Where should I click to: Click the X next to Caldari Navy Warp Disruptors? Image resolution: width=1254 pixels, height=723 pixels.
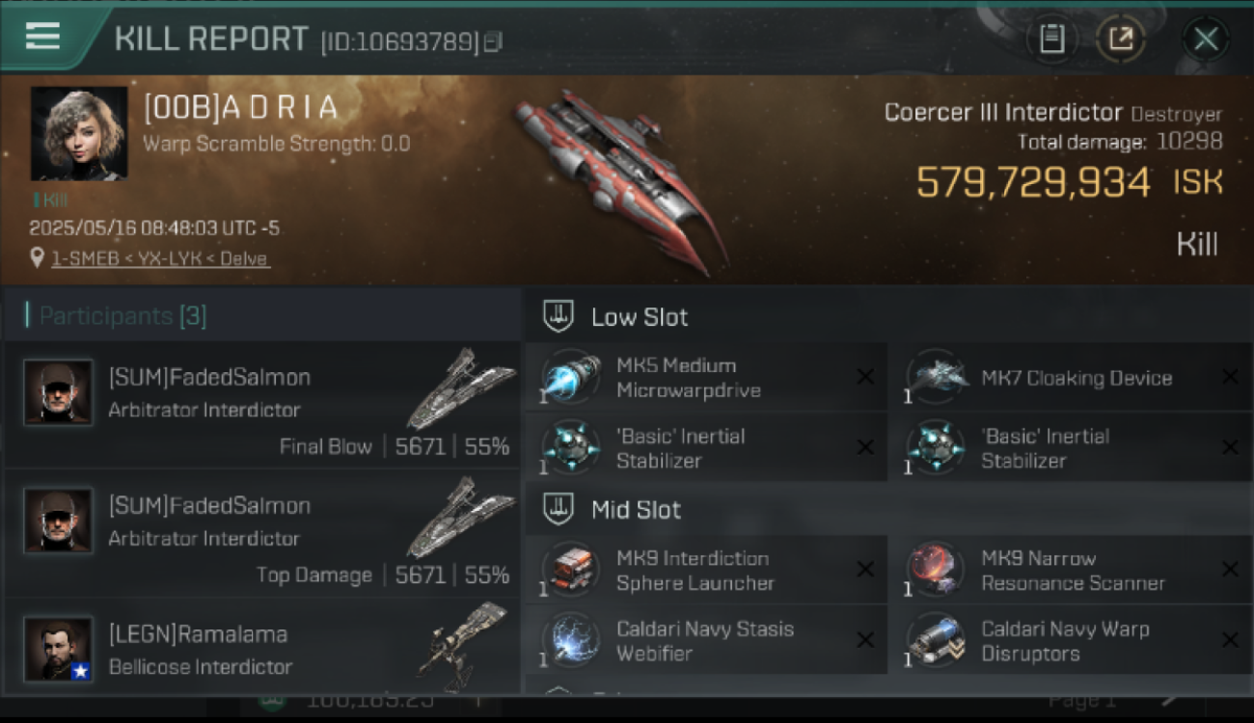1230,640
